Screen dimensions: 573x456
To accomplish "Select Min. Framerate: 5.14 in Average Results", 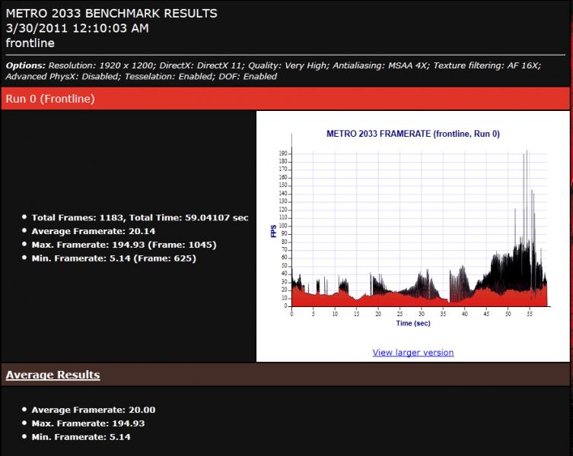I will click(81, 437).
